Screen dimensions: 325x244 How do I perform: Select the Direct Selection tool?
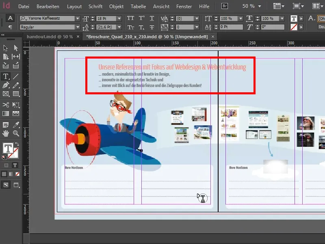click(15, 47)
